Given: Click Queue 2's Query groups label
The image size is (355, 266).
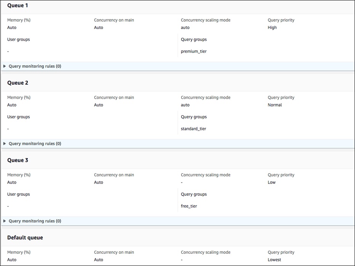Looking at the screenshot, I should coord(194,117).
